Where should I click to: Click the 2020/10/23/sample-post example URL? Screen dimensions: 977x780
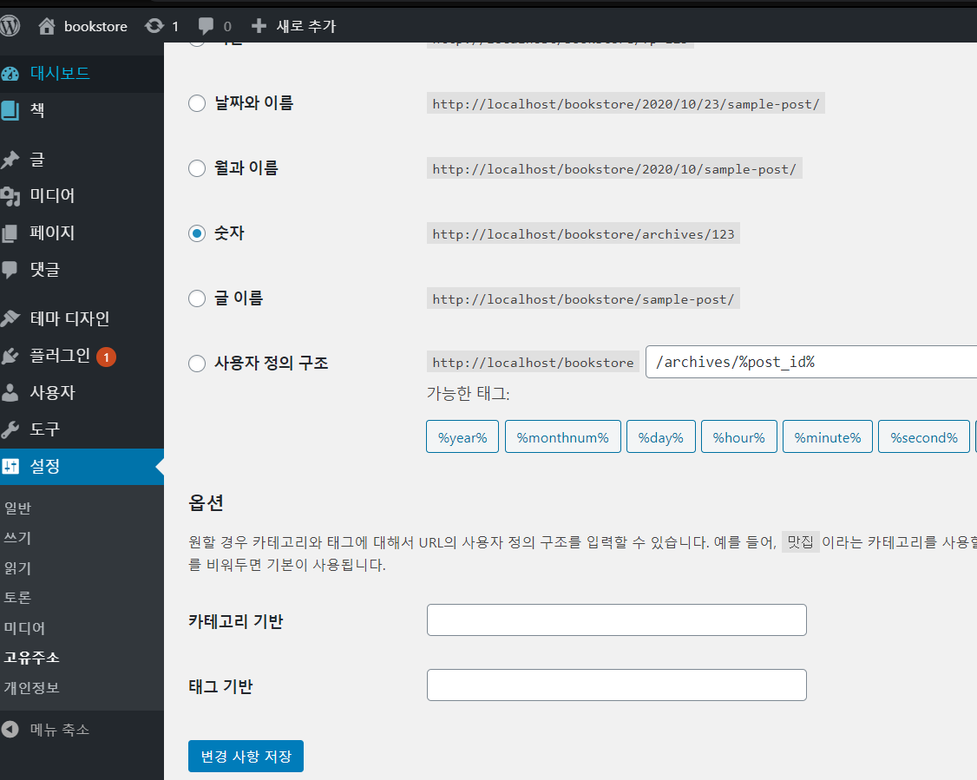(x=626, y=103)
